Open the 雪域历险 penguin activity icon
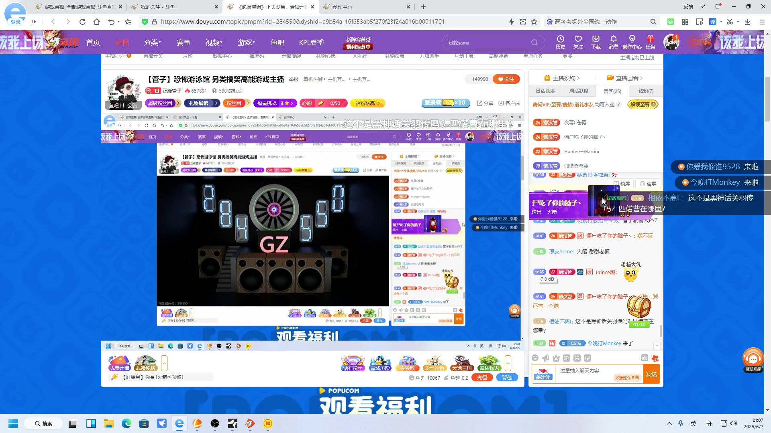The image size is (771, 433). click(380, 363)
